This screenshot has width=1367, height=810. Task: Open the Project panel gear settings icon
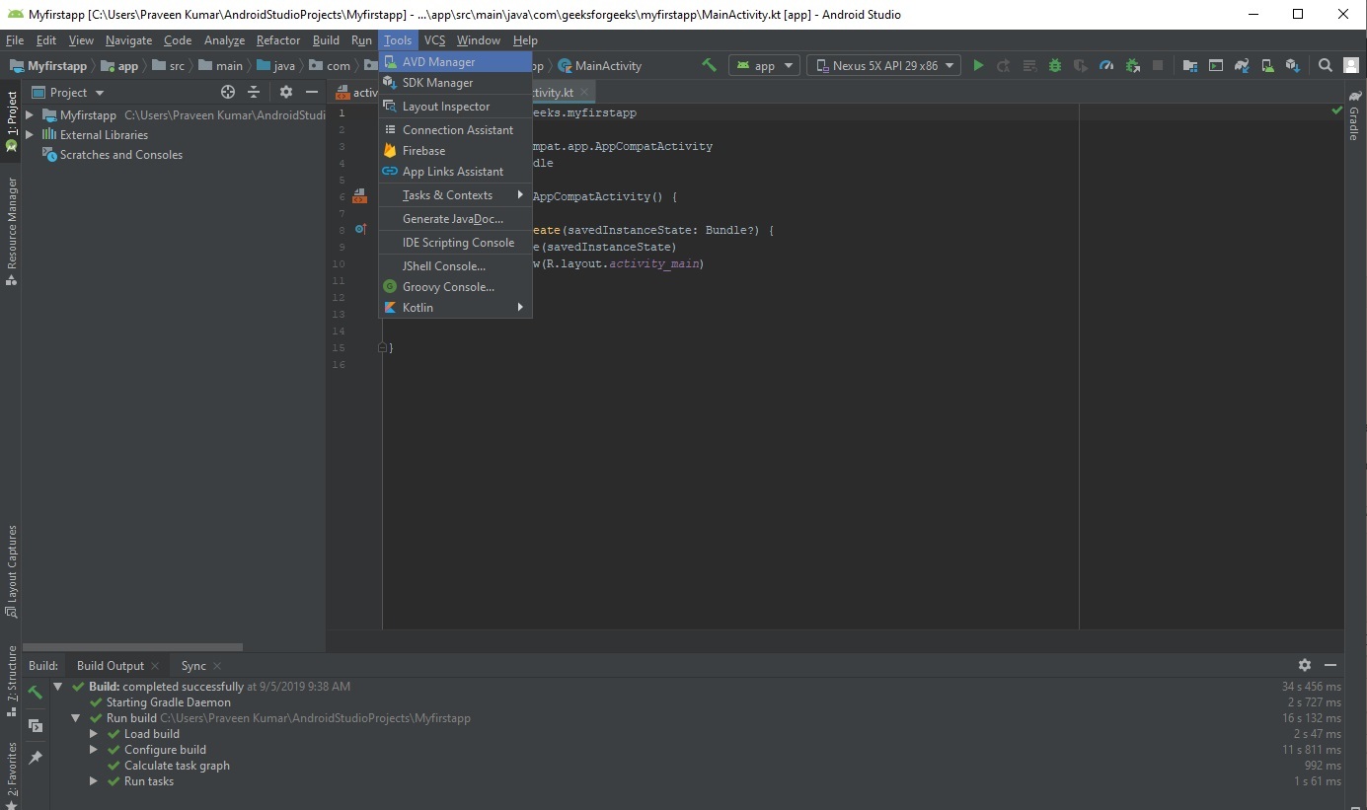[x=286, y=92]
